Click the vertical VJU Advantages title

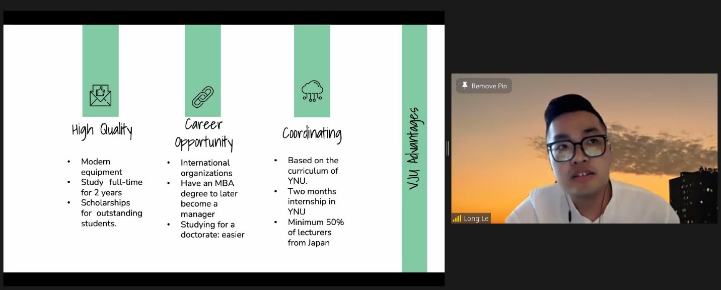pos(414,148)
